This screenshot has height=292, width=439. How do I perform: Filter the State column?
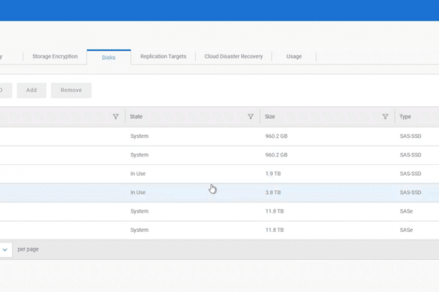click(x=251, y=117)
